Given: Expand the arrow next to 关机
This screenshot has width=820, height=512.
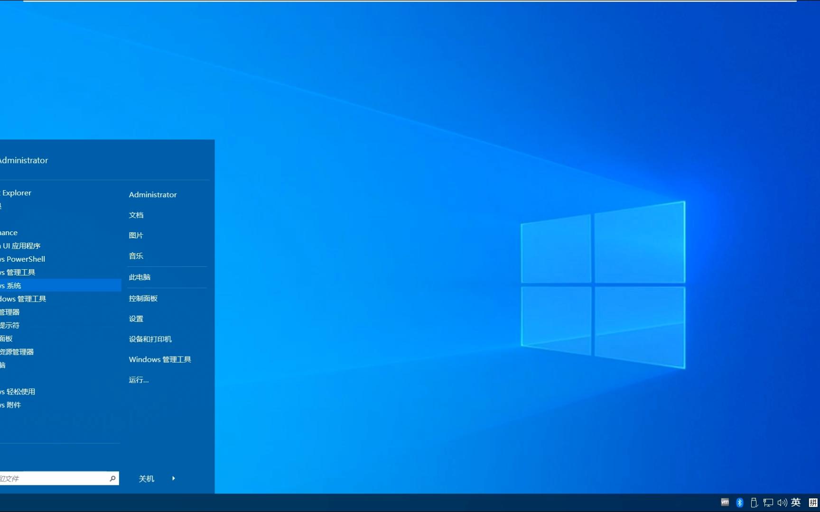Looking at the screenshot, I should tap(173, 478).
